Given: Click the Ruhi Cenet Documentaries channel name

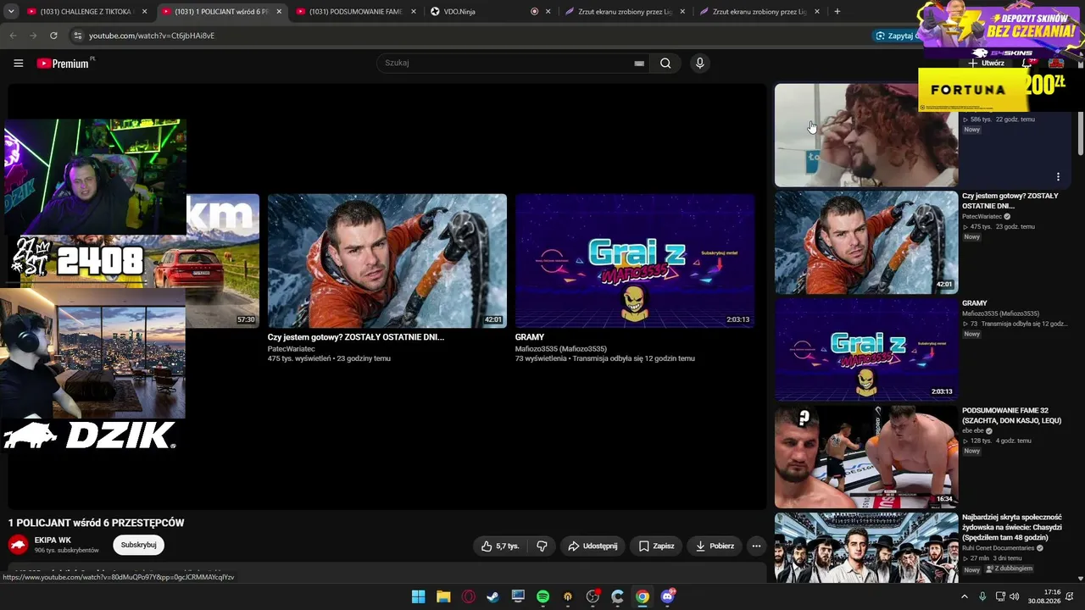Looking at the screenshot, I should click(999, 548).
